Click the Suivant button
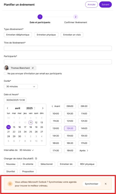This screenshot has width=116, height=194. click(x=106, y=5)
